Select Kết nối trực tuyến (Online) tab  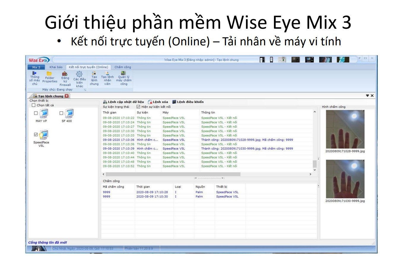point(88,67)
